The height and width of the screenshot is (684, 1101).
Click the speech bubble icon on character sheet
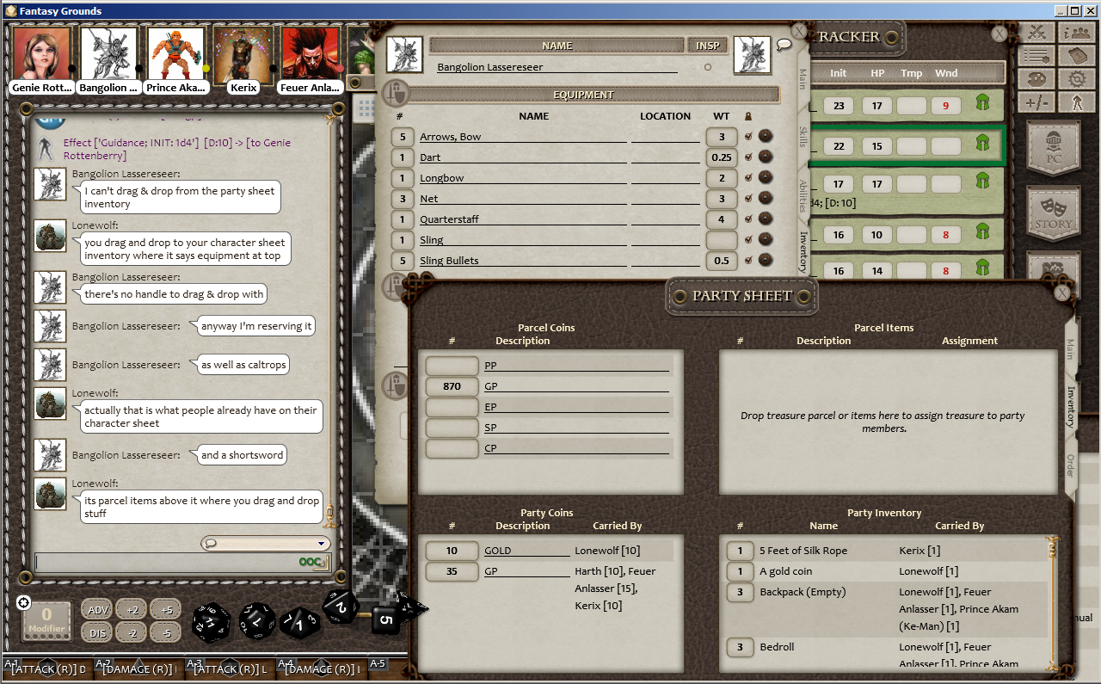point(784,44)
